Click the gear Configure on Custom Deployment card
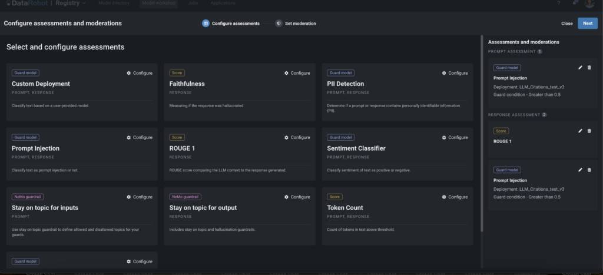This screenshot has height=275, width=603. point(140,73)
